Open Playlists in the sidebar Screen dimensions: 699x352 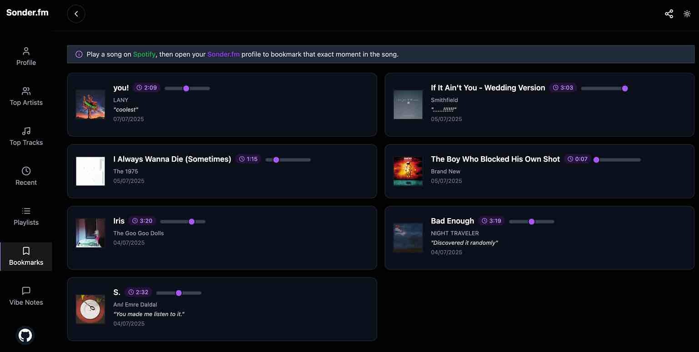point(26,217)
